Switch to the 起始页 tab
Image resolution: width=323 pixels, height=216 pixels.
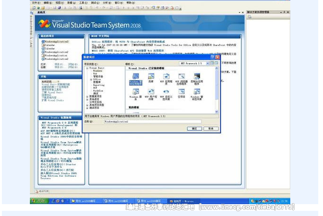(41, 12)
